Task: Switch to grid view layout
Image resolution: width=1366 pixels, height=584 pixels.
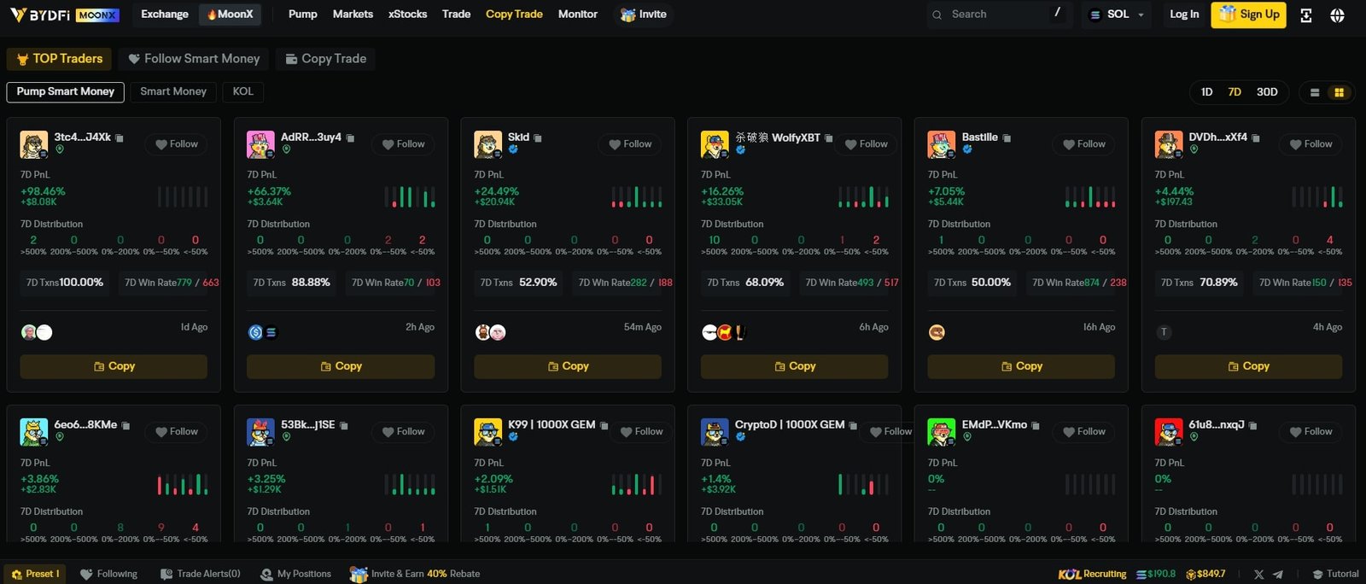Action: click(x=1339, y=92)
